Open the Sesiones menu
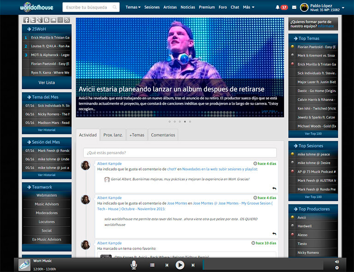The image size is (354, 272). click(152, 7)
